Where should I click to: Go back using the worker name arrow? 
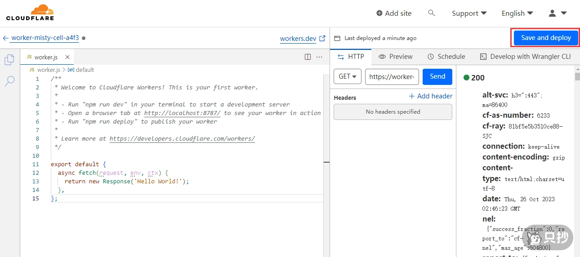pyautogui.click(x=6, y=38)
